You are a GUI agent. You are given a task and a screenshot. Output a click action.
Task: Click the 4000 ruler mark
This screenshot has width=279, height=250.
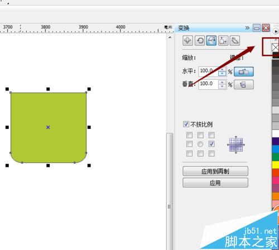121,27
